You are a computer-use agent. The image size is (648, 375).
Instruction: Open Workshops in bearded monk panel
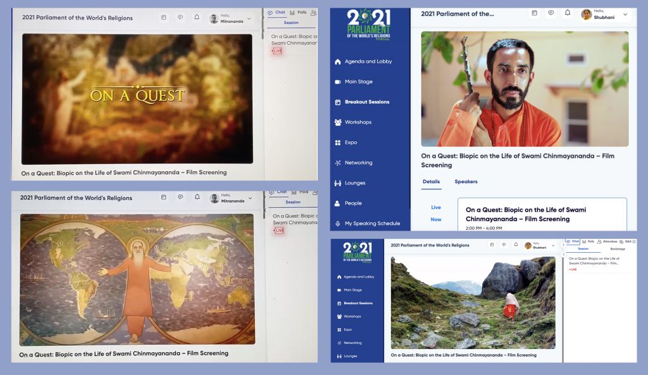tap(353, 122)
